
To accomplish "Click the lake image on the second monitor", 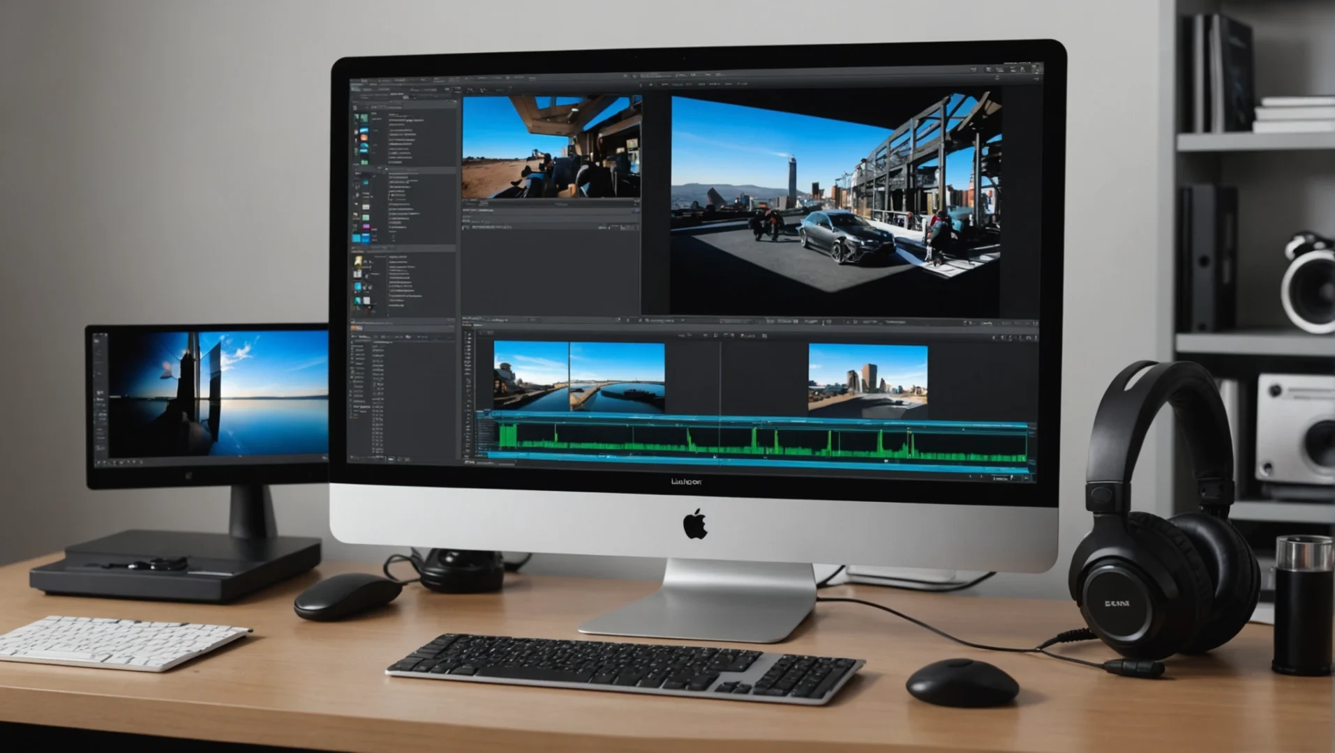I will (220, 393).
